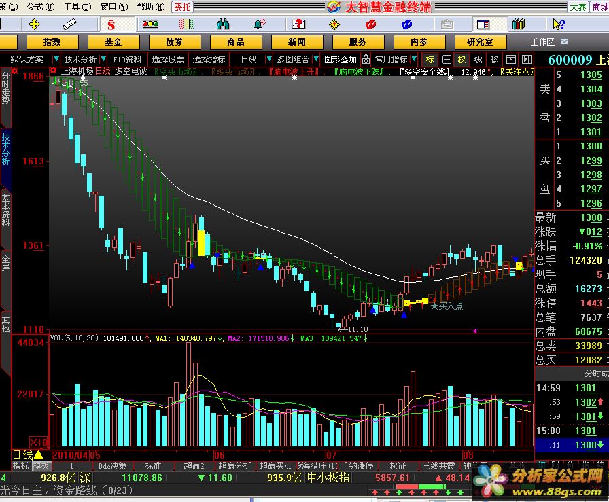Click the yellow four-arrow move icon
Screen dimensions: 609x502
[x=34, y=24]
